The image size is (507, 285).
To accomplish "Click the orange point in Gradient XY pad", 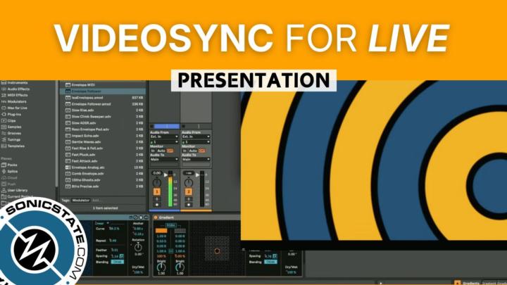I will (x=218, y=251).
